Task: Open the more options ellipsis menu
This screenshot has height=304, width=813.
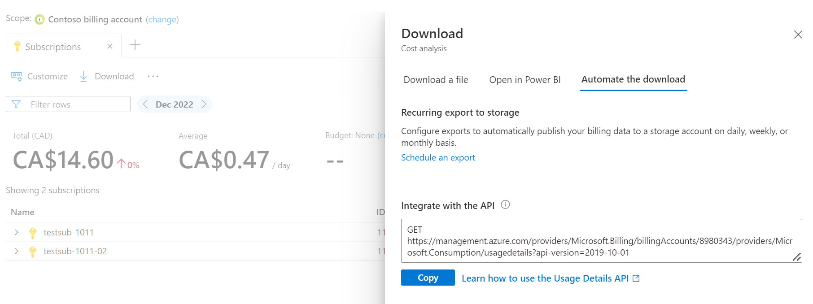Action: (x=153, y=77)
